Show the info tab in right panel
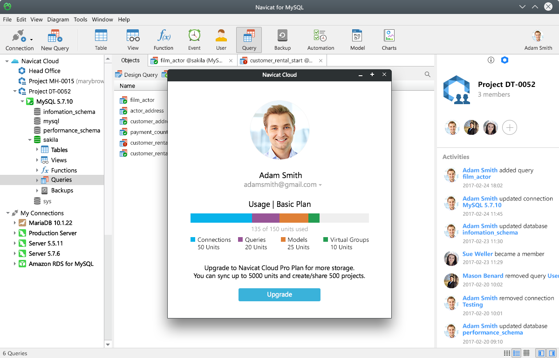559x358 pixels. pyautogui.click(x=491, y=60)
